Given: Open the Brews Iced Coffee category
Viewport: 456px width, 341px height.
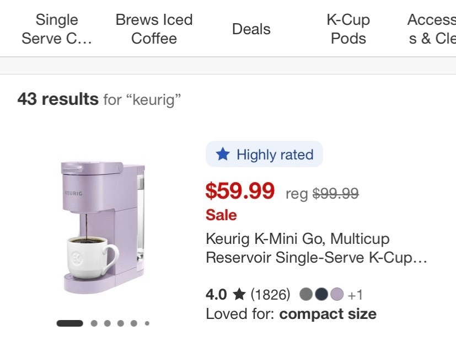Looking at the screenshot, I should pyautogui.click(x=153, y=29).
